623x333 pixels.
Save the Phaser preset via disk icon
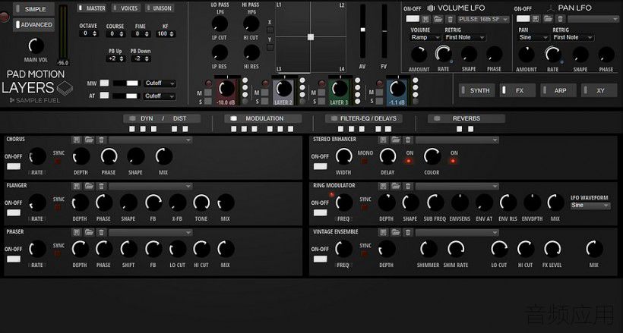tap(77, 233)
